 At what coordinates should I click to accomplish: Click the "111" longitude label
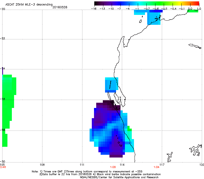point(82,165)
